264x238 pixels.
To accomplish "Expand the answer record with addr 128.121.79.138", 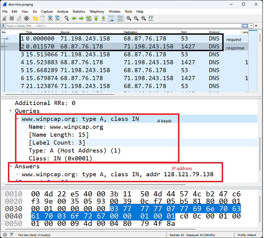I will pos(17,174).
